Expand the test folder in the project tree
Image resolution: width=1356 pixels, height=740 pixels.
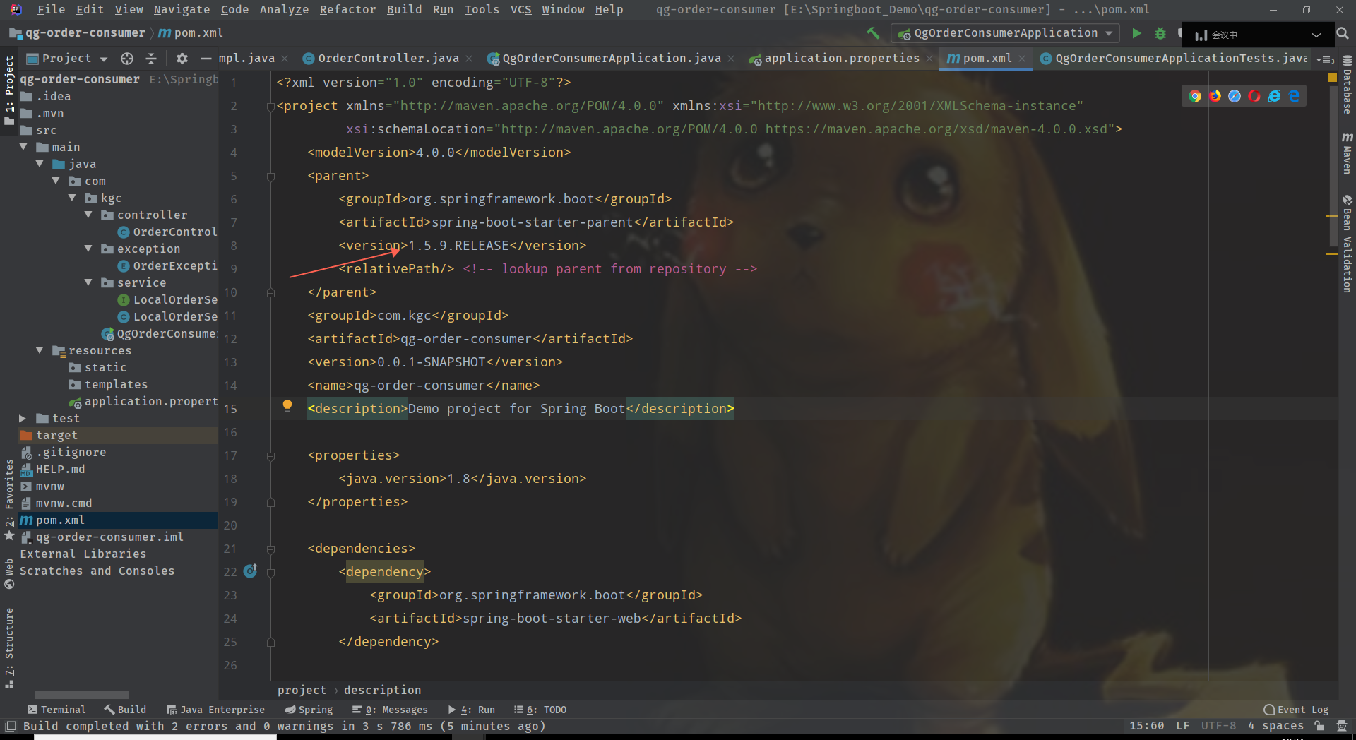coord(22,418)
